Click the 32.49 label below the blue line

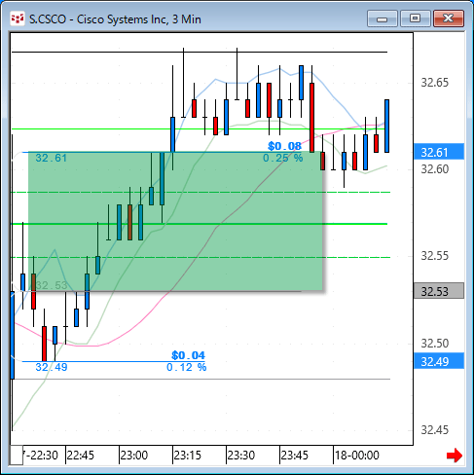pyautogui.click(x=52, y=367)
